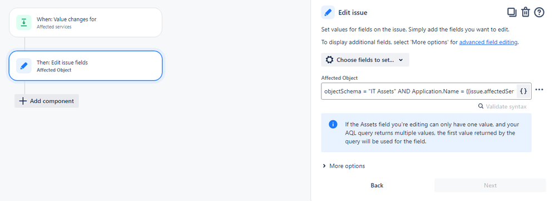This screenshot has width=555, height=201.
Task: Expand More options section
Action: tap(344, 166)
